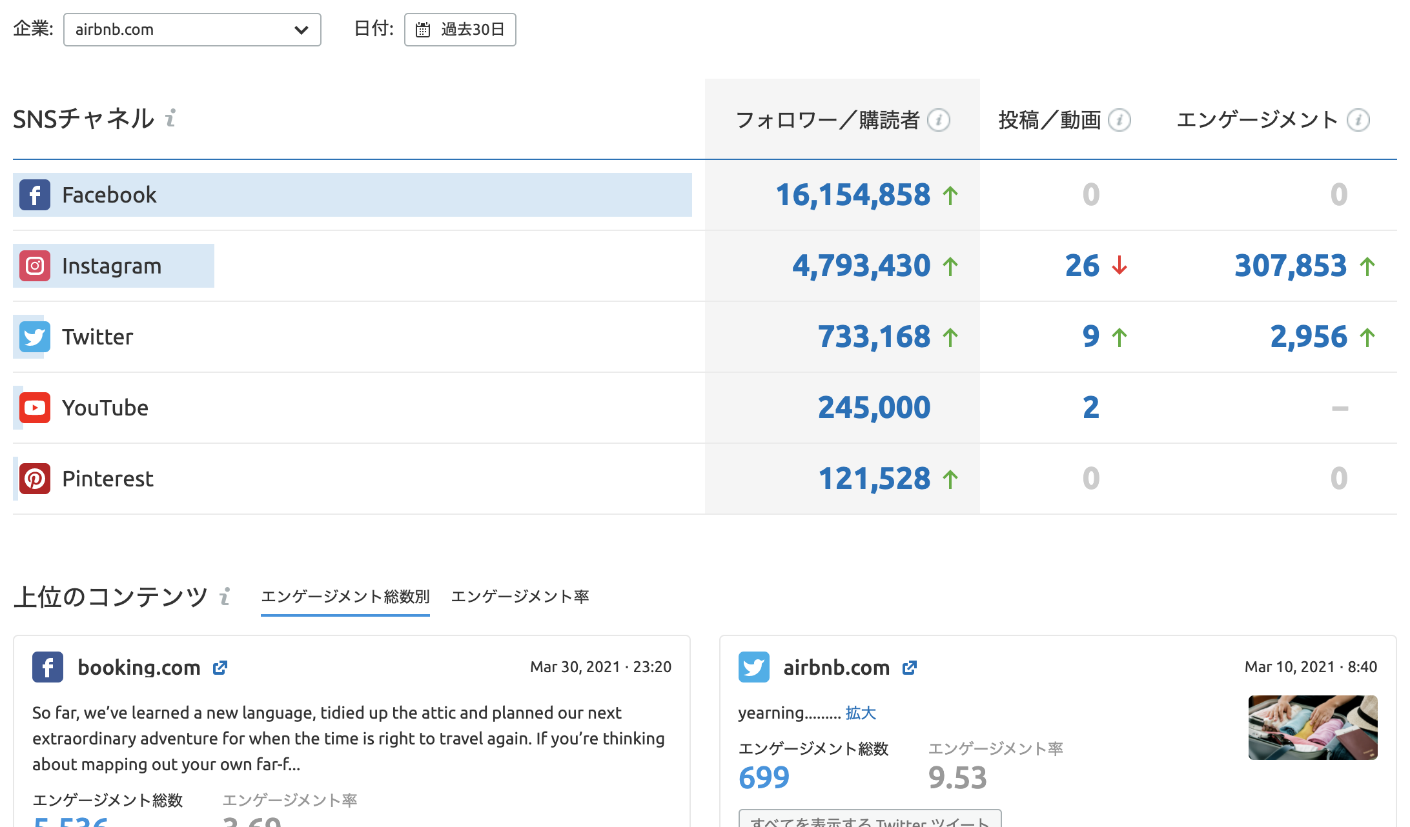Expand yearning tweet with 拡大 link
Image resolution: width=1410 pixels, height=827 pixels.
point(861,713)
